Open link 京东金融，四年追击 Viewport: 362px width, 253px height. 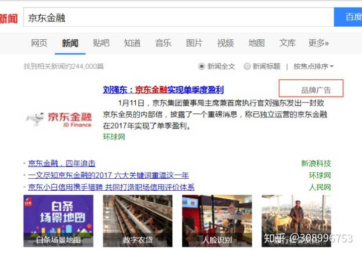[x=62, y=163]
